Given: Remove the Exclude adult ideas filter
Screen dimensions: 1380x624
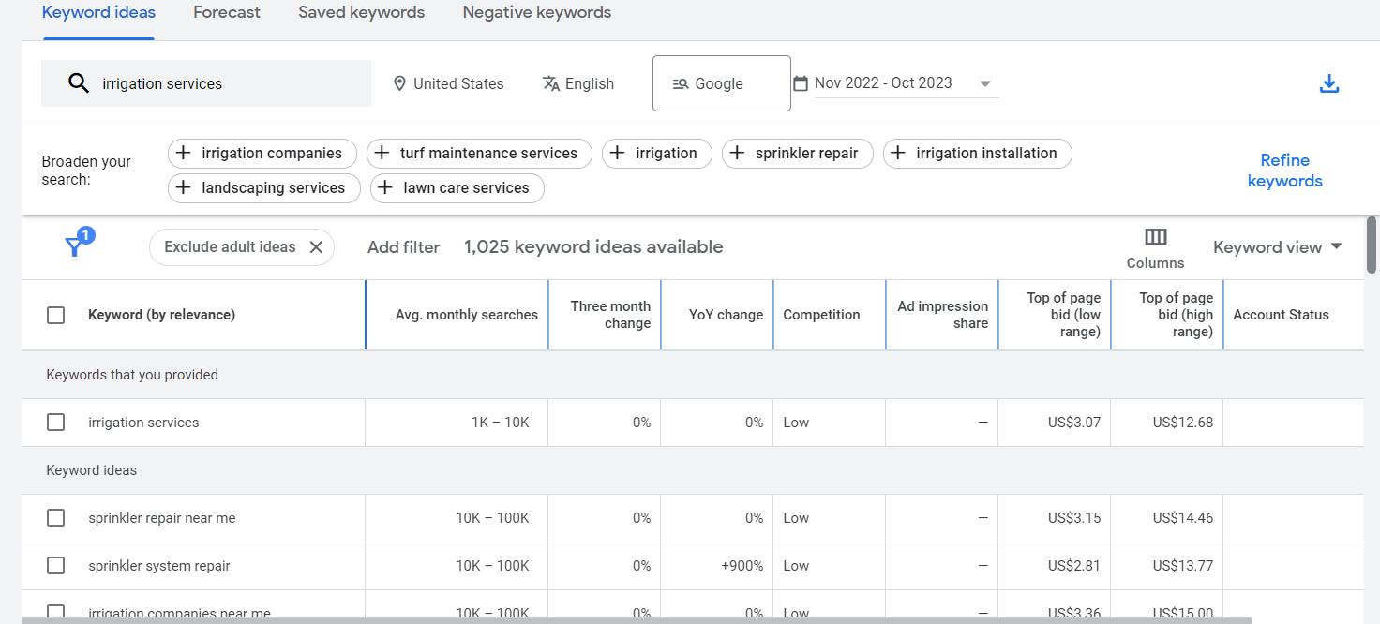Looking at the screenshot, I should pyautogui.click(x=316, y=247).
